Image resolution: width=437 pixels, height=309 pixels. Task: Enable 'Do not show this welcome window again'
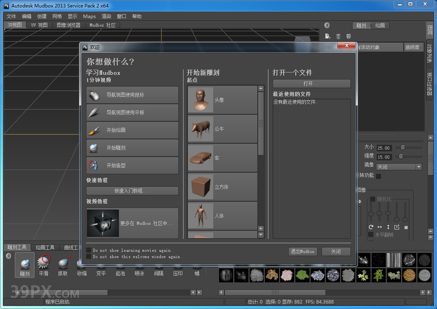point(88,257)
